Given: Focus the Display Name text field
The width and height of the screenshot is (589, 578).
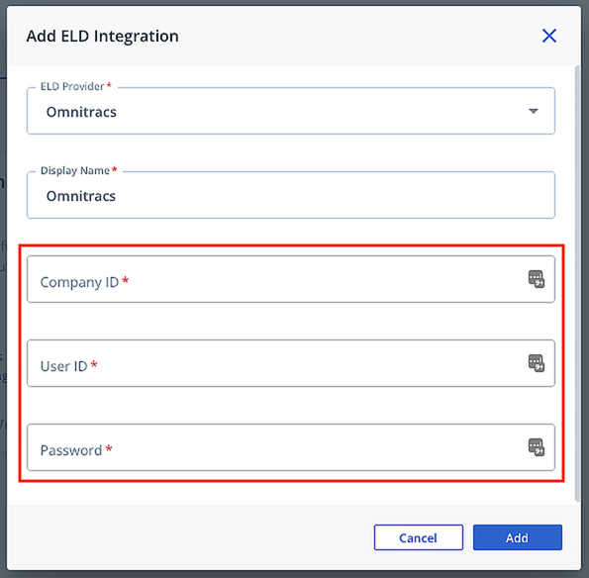Looking at the screenshot, I should pyautogui.click(x=291, y=195).
